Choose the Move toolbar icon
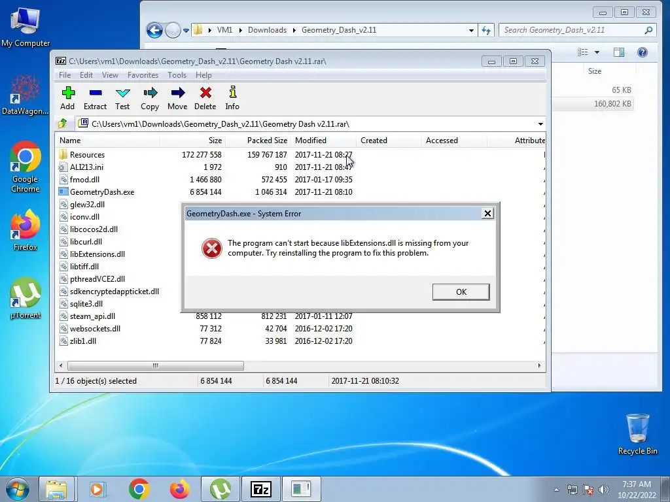670x502 pixels. click(x=177, y=98)
